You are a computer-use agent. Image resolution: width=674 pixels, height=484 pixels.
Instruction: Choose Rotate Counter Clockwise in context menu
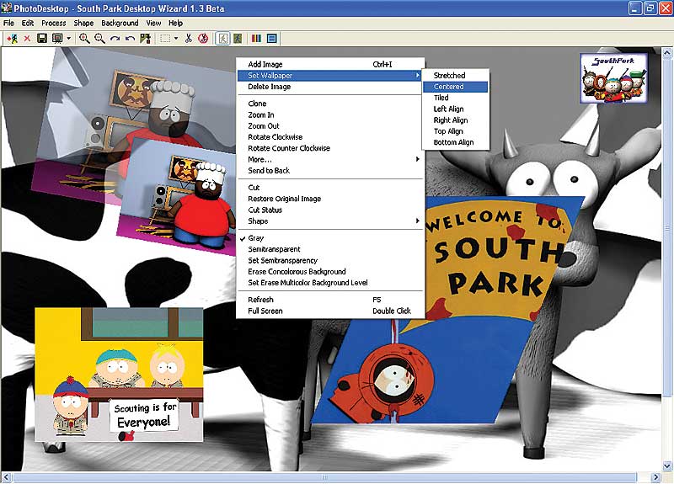[330, 148]
